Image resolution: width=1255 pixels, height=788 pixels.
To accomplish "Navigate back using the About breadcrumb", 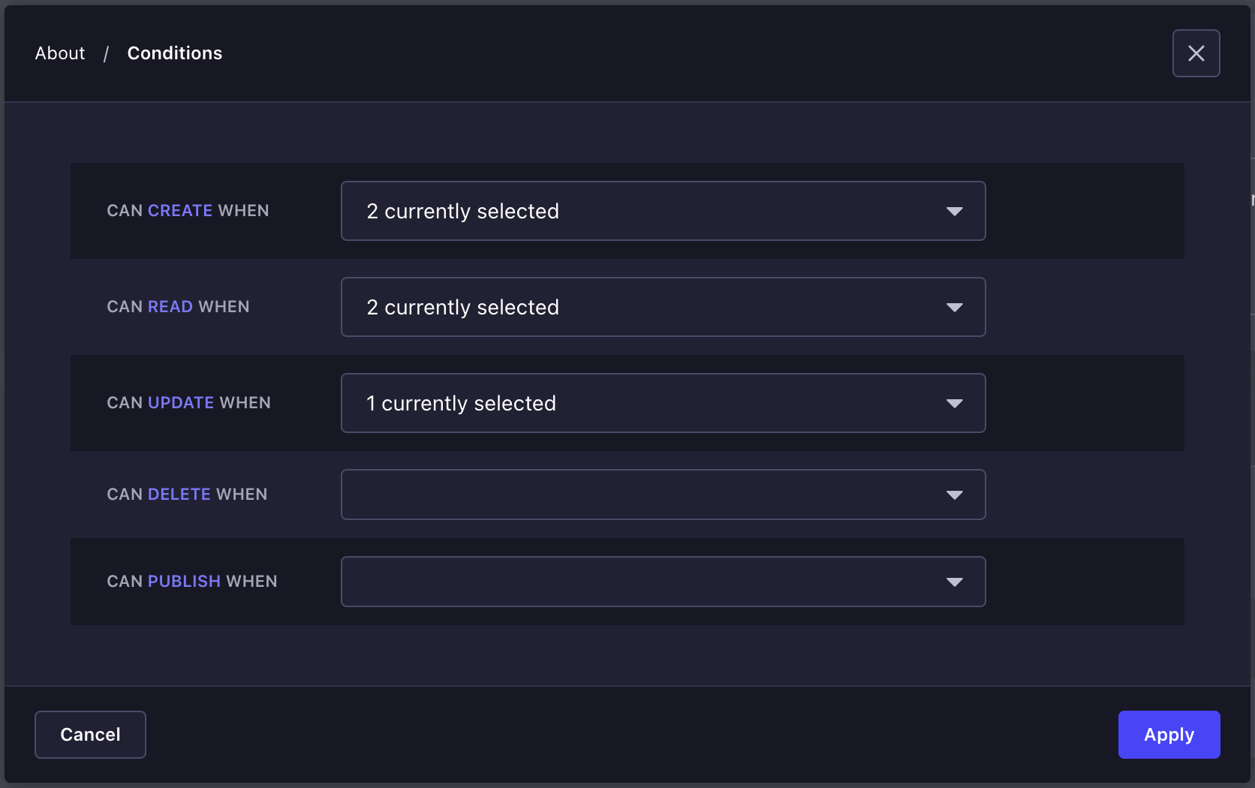I will click(x=59, y=53).
